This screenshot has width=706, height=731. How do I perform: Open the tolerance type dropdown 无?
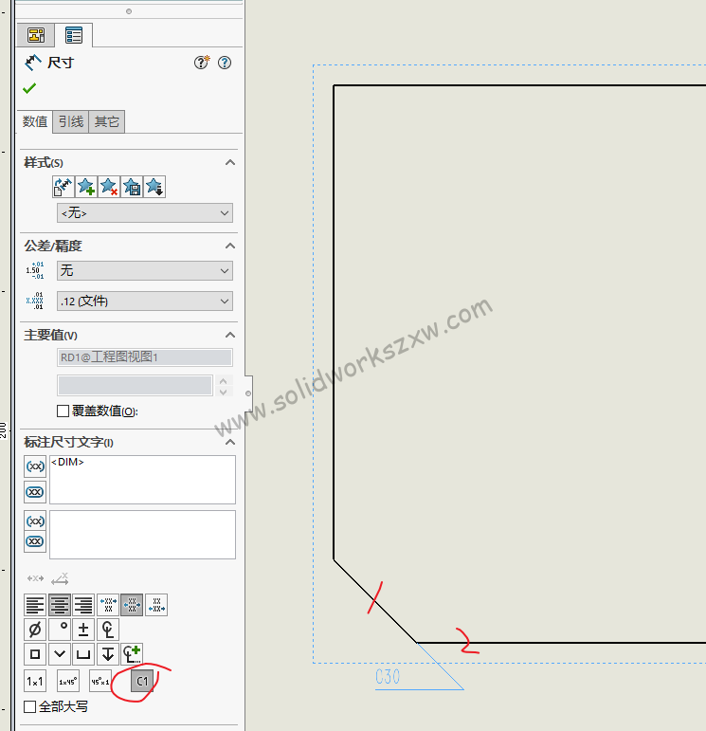click(145, 271)
